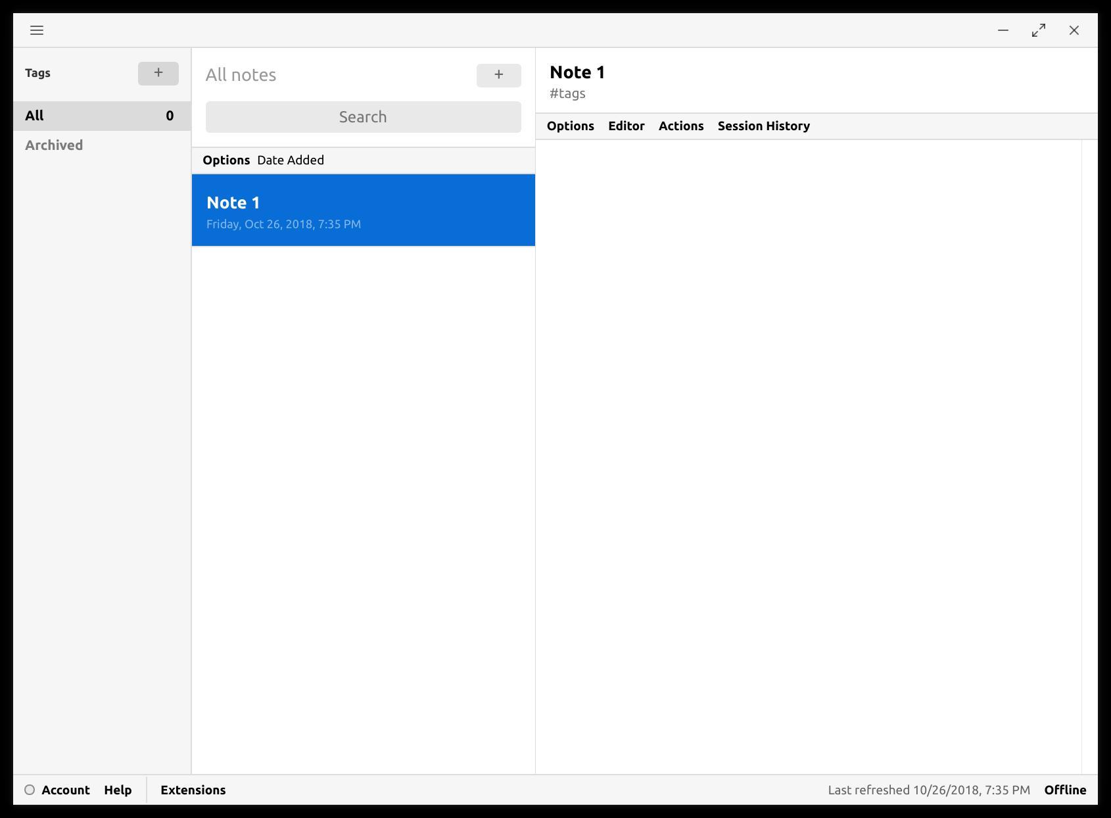Viewport: 1111px width, 818px height.
Task: Focus the Search notes field
Action: pyautogui.click(x=364, y=117)
